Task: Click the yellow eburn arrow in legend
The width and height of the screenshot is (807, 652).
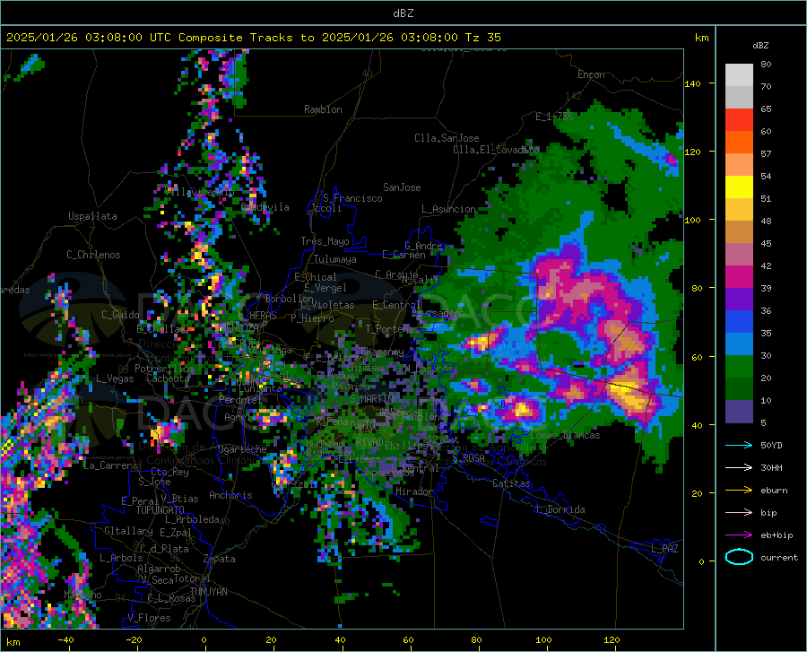Action: pos(739,490)
